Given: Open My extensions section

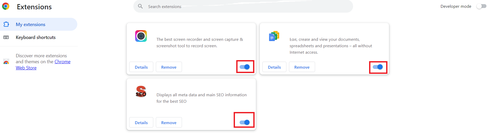Looking at the screenshot, I should click(x=39, y=24).
